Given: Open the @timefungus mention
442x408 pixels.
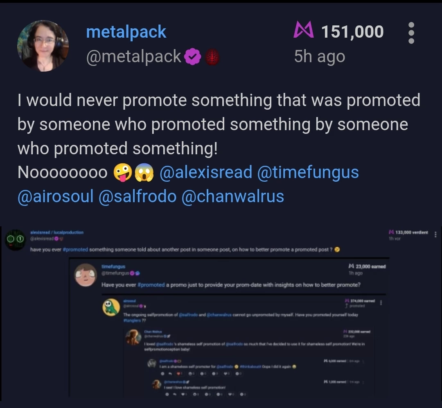Looking at the screenshot, I should (x=308, y=172).
